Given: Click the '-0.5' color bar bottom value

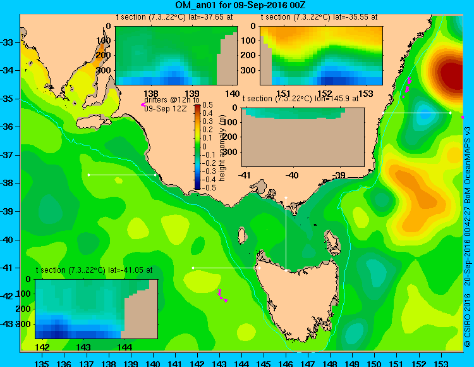Looking at the screenshot, I should [x=209, y=187].
